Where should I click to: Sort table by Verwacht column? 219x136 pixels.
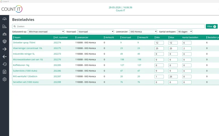143,38
